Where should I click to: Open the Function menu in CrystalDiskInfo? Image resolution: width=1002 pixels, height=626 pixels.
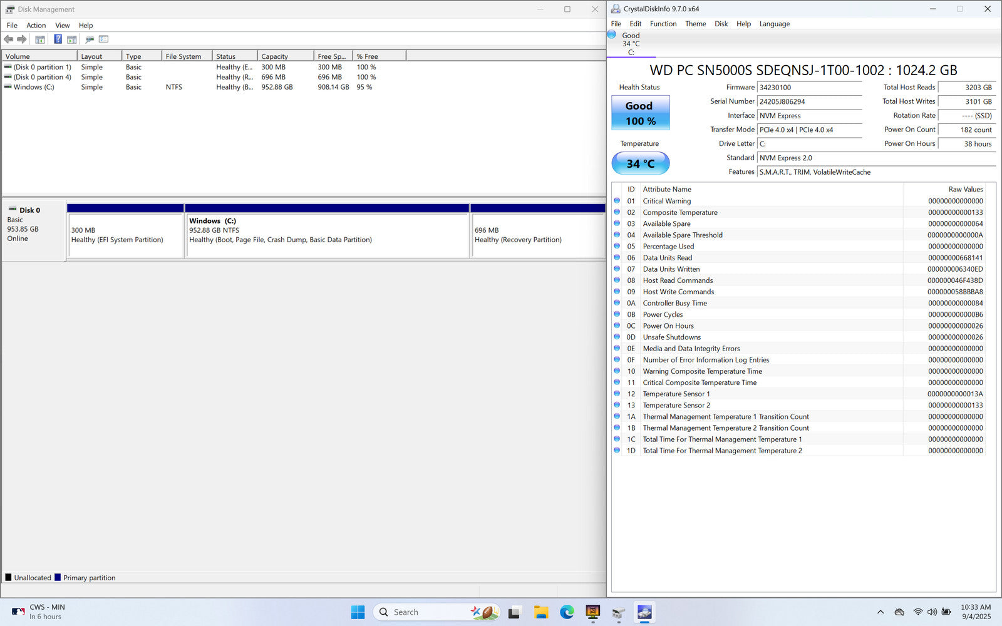(x=663, y=24)
